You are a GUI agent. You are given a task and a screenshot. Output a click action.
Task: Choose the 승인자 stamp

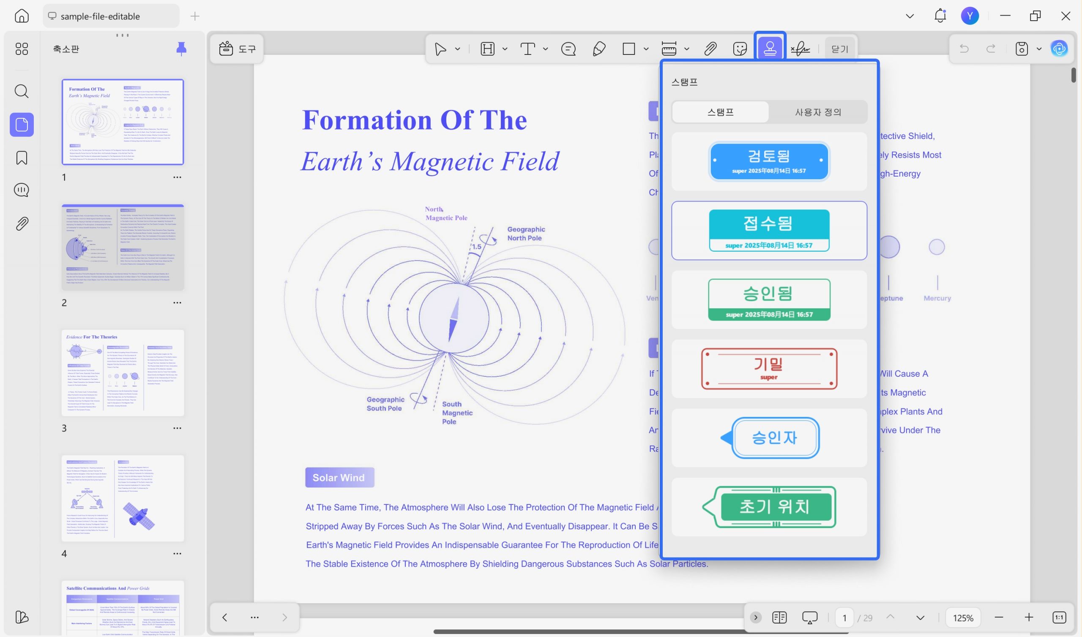[x=769, y=438]
